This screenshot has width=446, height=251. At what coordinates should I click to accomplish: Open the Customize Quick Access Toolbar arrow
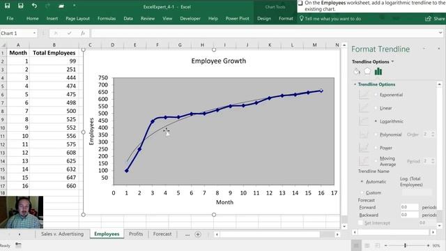pos(75,6)
